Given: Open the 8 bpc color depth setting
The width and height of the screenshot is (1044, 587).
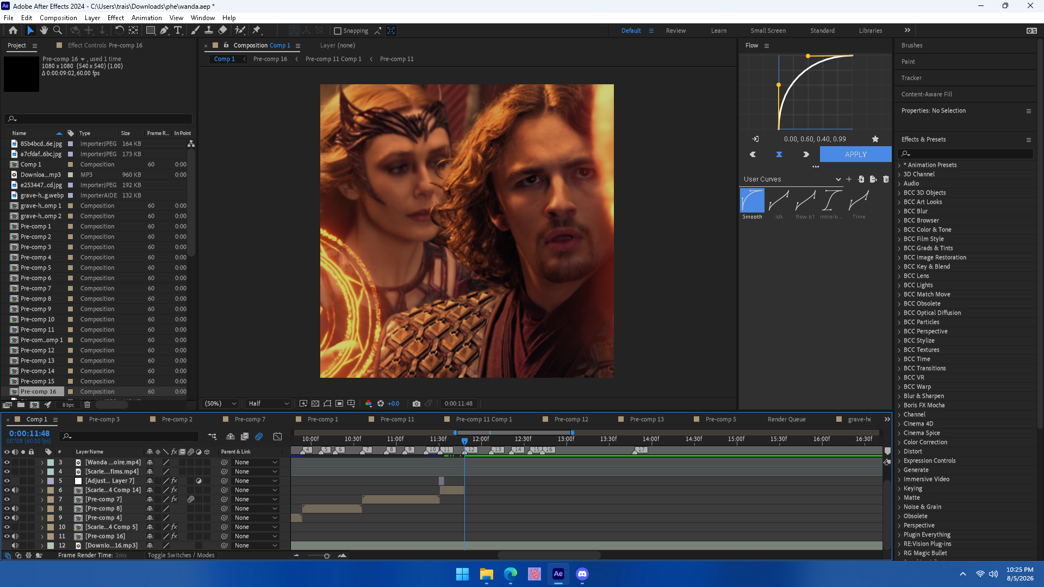Looking at the screenshot, I should pos(68,405).
